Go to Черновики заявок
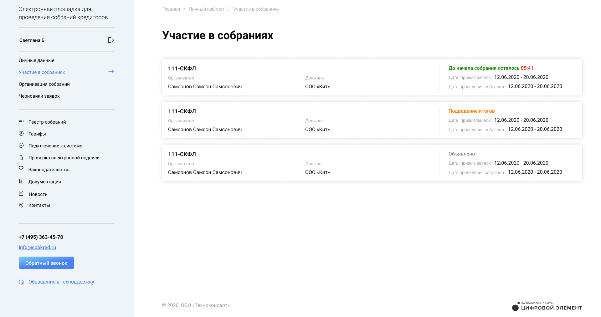 (x=39, y=96)
